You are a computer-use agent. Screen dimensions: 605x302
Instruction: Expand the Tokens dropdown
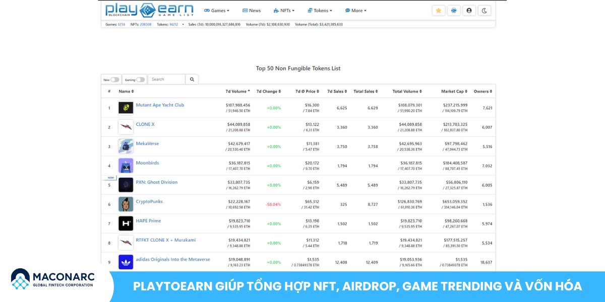320,10
